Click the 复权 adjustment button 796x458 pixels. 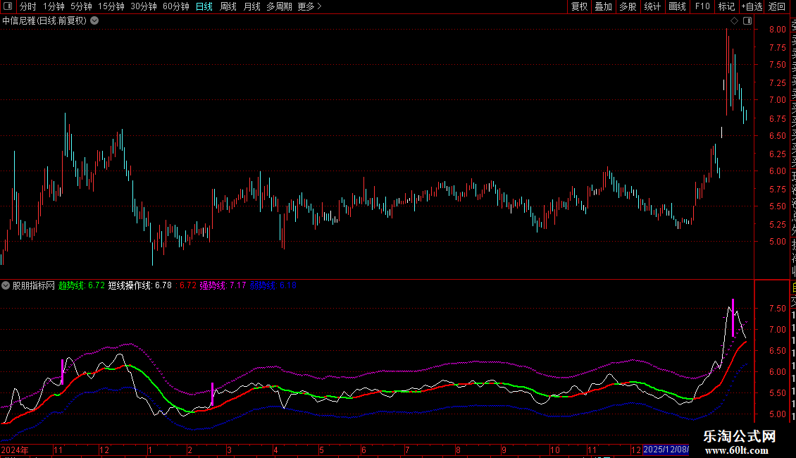pyautogui.click(x=579, y=6)
